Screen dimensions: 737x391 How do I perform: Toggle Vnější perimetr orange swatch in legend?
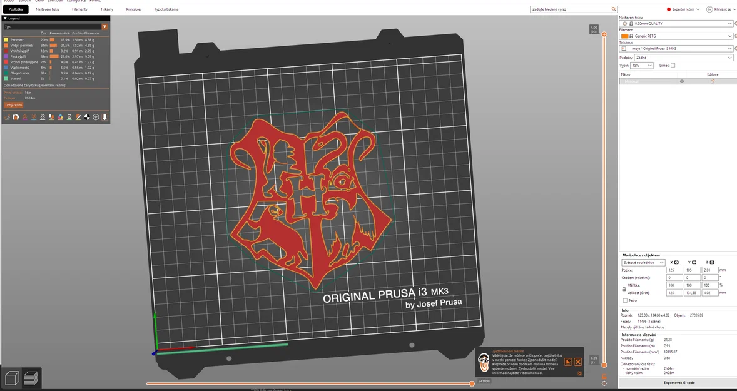coord(6,45)
